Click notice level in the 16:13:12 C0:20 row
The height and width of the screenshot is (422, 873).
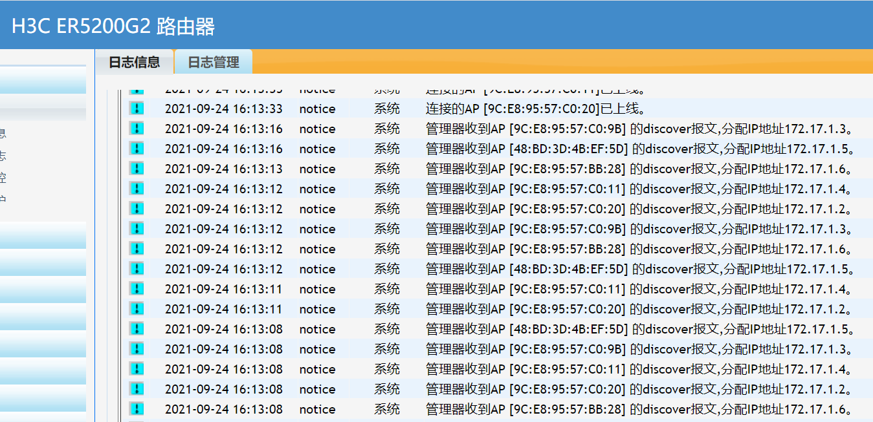317,209
